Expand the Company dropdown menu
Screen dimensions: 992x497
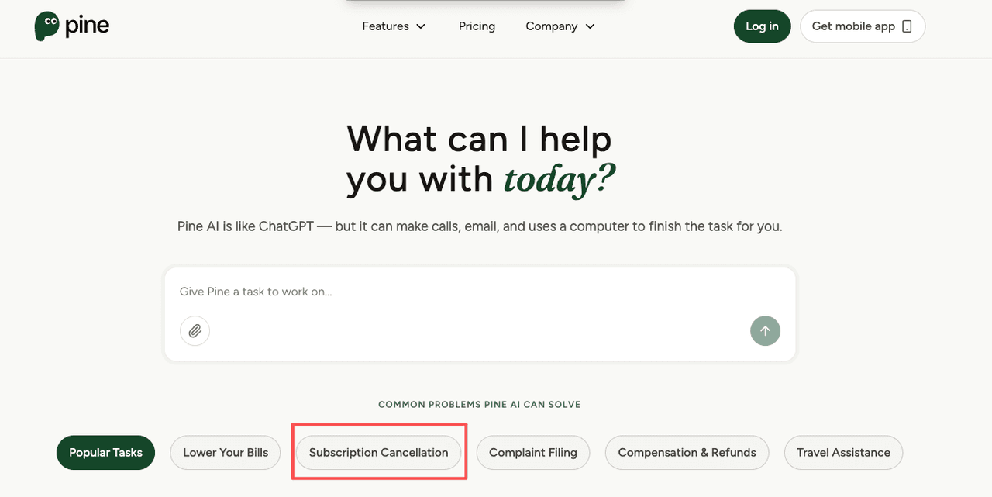point(591,26)
